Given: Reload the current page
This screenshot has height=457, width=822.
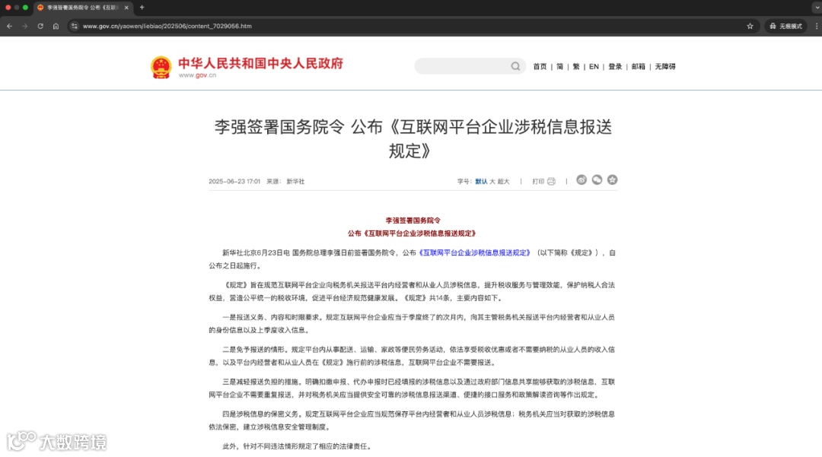Looking at the screenshot, I should [40, 26].
